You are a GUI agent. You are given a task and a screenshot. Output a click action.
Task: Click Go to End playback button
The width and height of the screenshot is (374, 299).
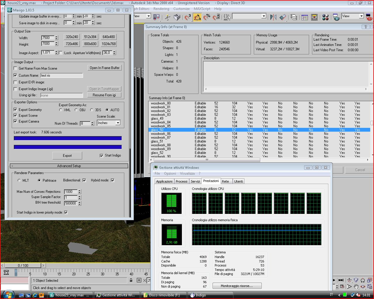[341, 280]
